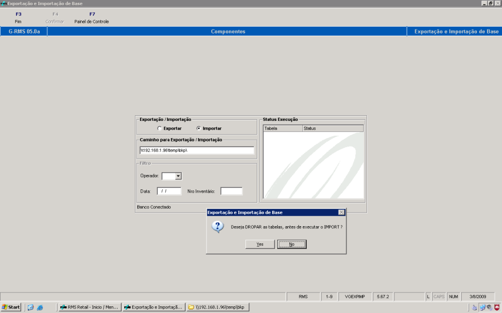The image size is (502, 313).
Task: Click the F3 Fim toolbar button
Action: (x=18, y=18)
